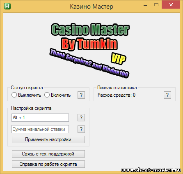
Task: Focus the Alt + 1 hotkey field
Action: (40, 118)
